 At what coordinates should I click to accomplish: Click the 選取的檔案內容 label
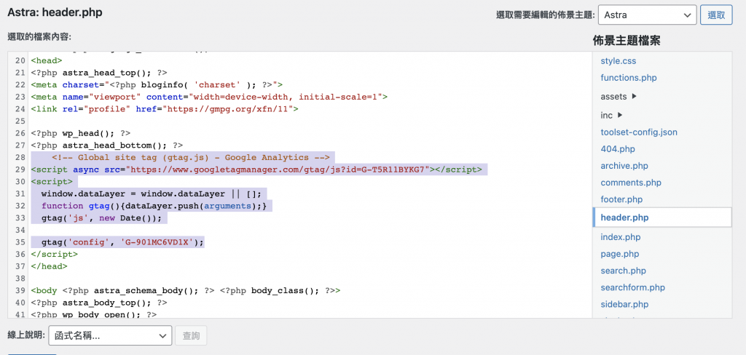click(39, 36)
